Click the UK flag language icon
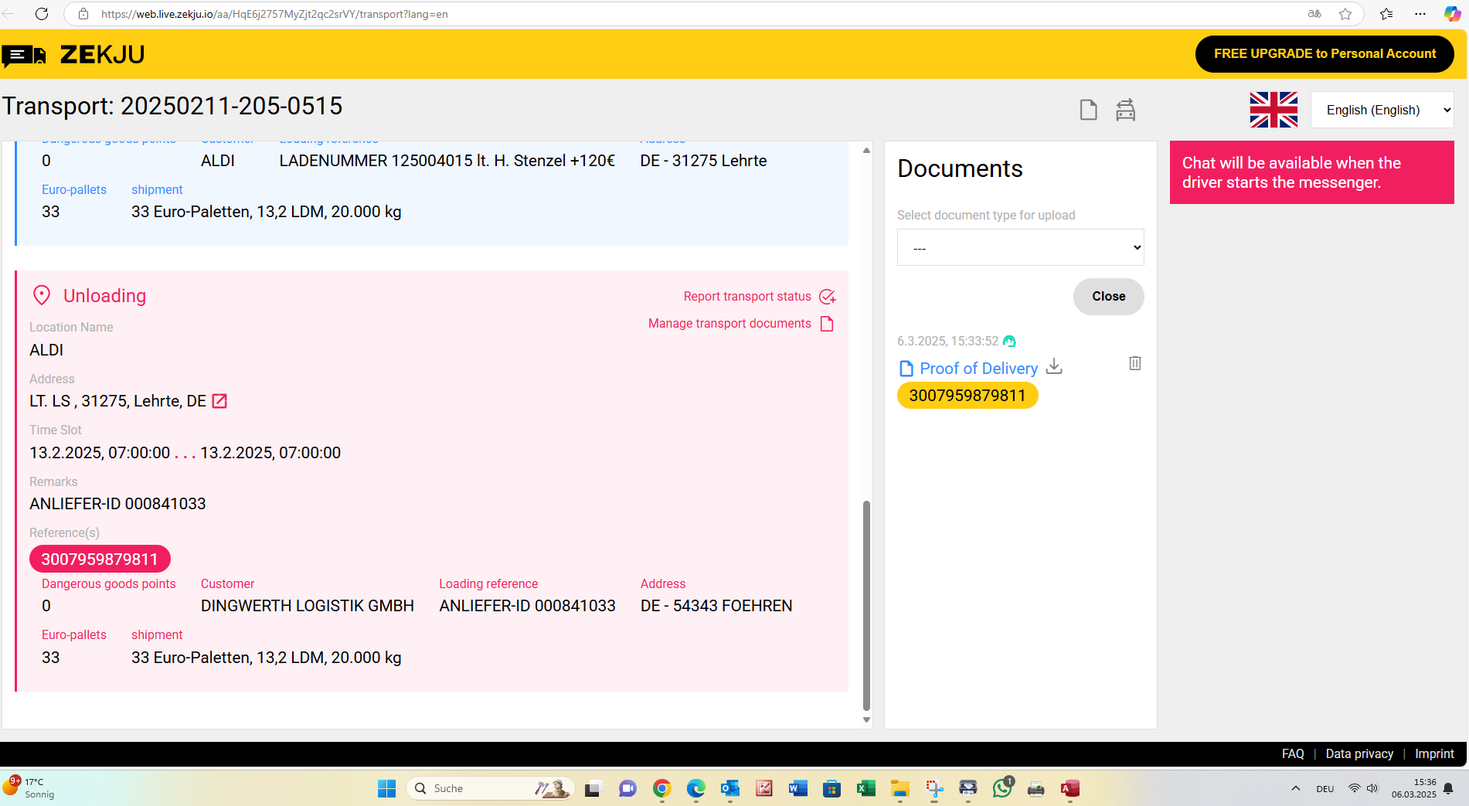This screenshot has height=806, width=1469. point(1273,110)
